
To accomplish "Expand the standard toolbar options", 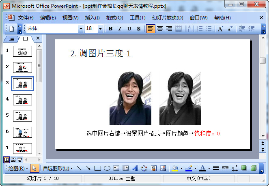I will (20, 29).
